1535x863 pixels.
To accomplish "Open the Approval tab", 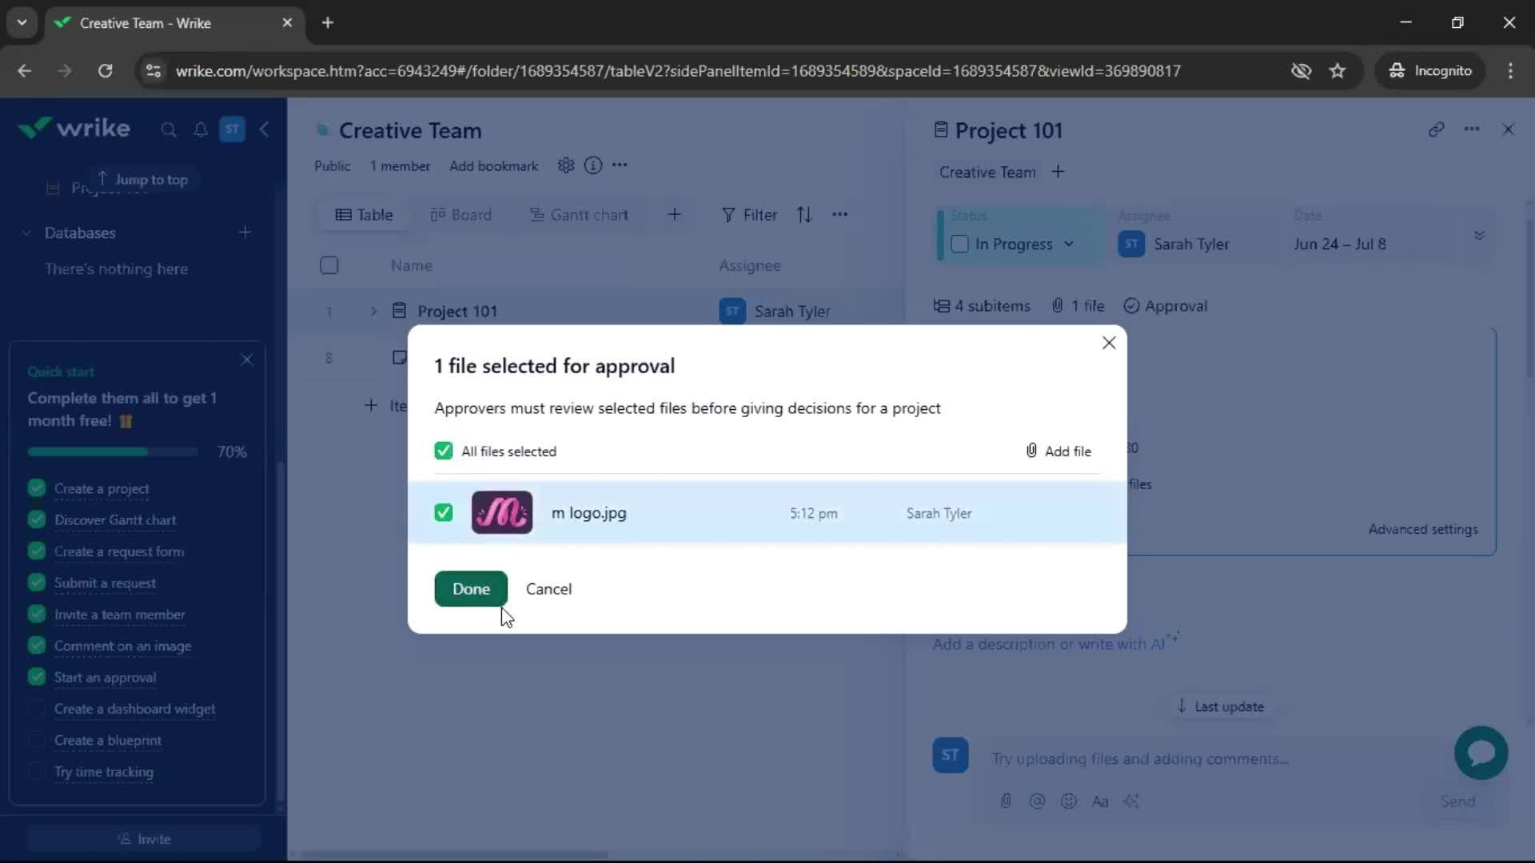I will tap(1166, 306).
